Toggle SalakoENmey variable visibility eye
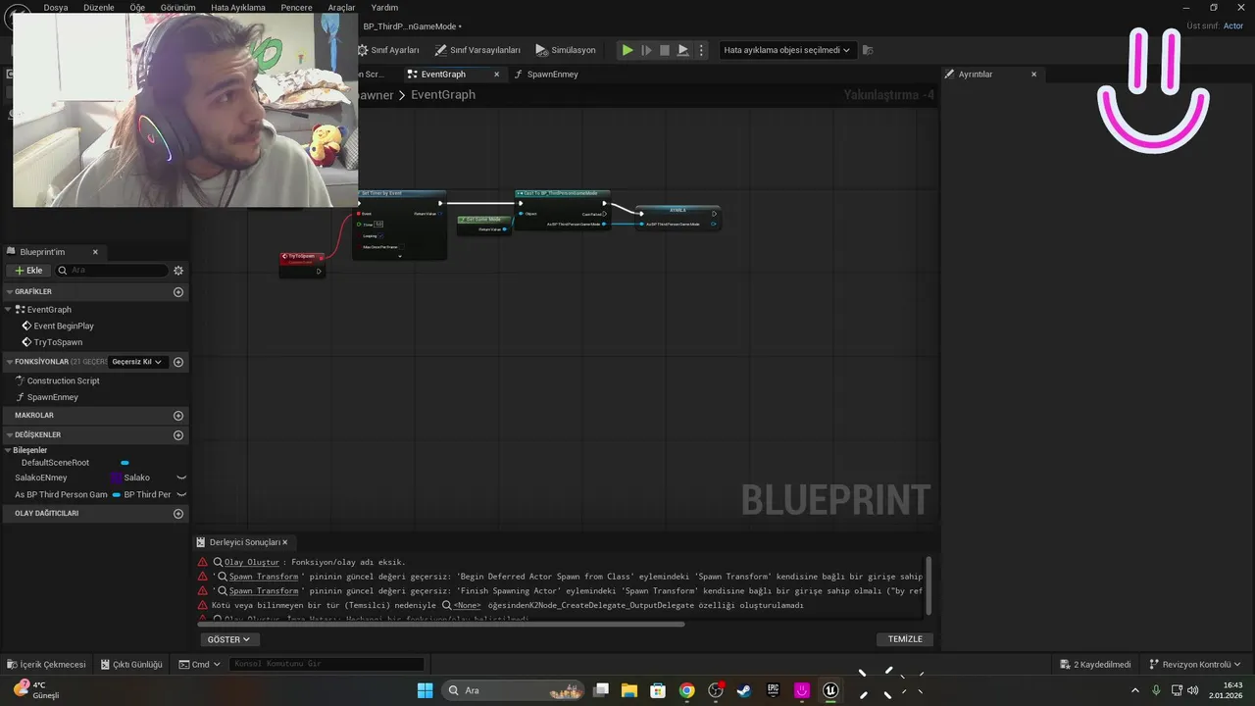 tap(181, 479)
